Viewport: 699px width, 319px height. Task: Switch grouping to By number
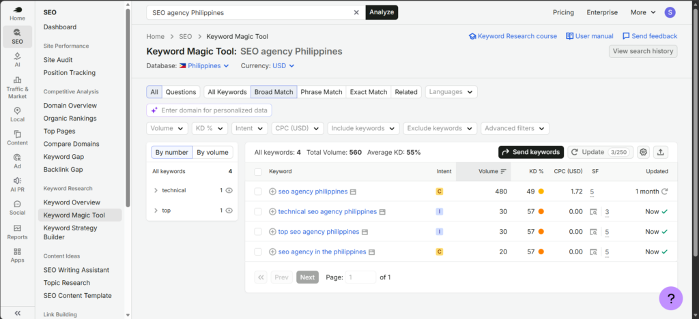click(171, 152)
